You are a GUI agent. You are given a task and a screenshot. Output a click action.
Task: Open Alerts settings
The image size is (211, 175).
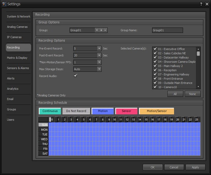point(18,78)
